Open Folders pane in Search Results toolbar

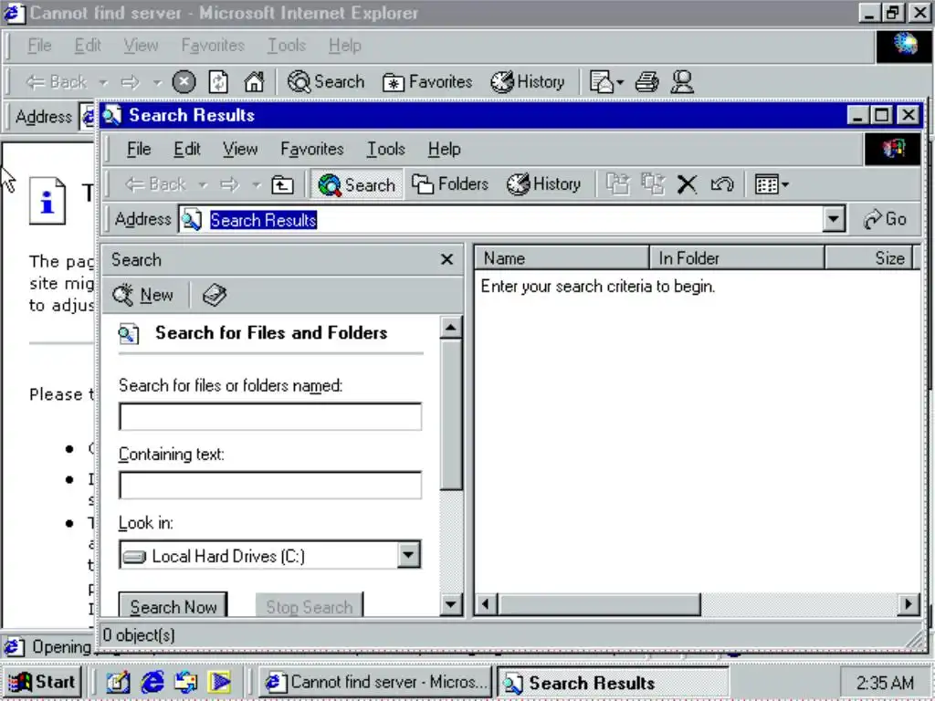tap(450, 184)
